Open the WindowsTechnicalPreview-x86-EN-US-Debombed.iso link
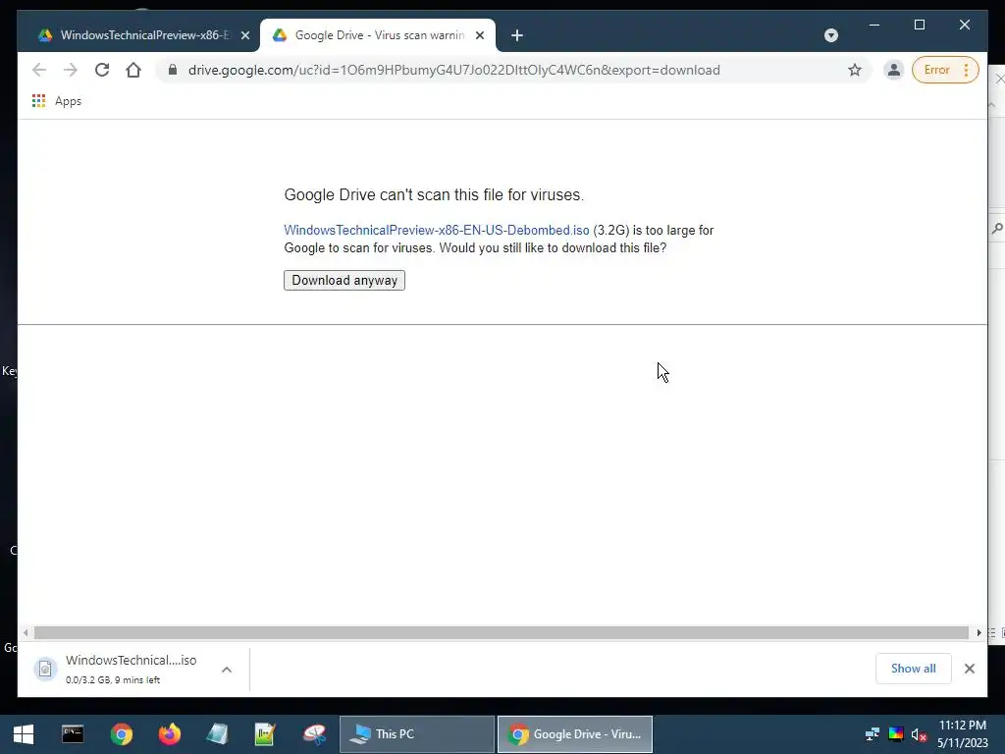 tap(437, 230)
